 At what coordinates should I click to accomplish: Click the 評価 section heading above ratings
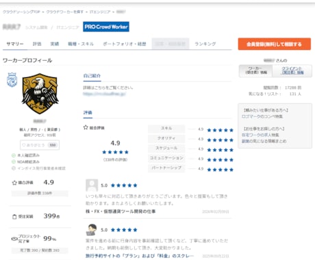coord(88,113)
